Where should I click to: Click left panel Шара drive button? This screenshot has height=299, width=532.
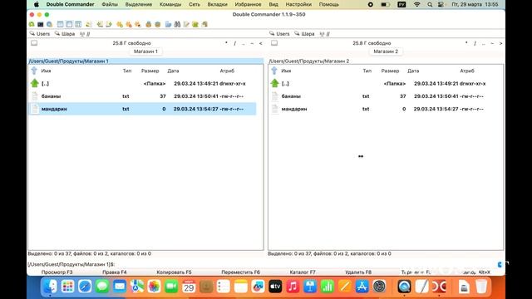pyautogui.click(x=65, y=33)
